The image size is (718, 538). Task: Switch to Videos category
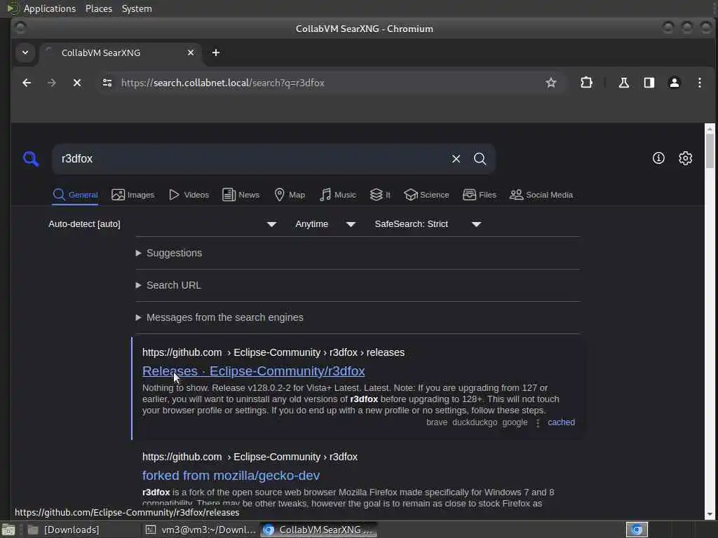pyautogui.click(x=189, y=195)
